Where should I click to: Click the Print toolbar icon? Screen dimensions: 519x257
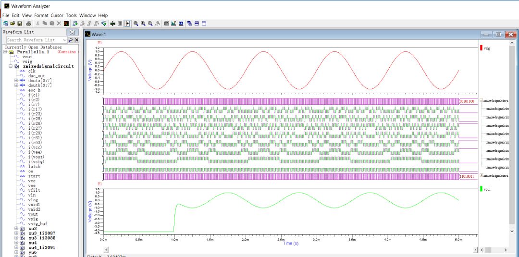[x=29, y=23]
